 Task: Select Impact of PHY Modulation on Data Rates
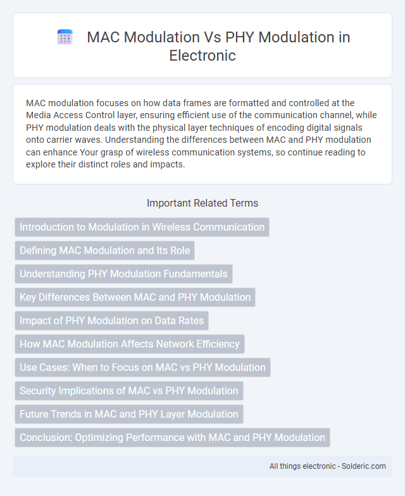111,321
